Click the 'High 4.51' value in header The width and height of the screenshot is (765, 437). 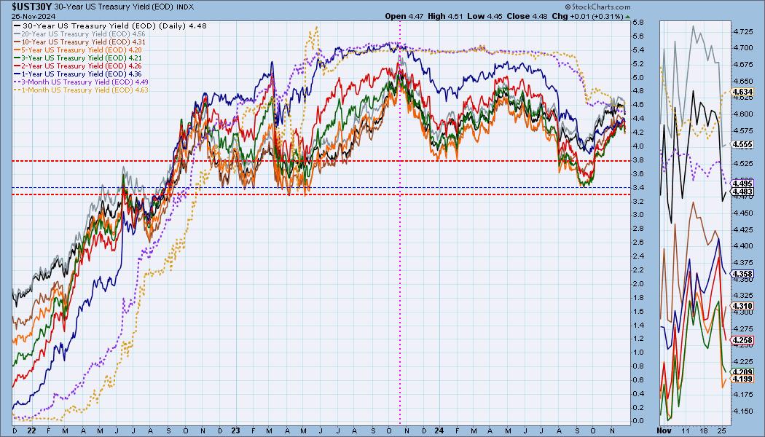pyautogui.click(x=445, y=16)
